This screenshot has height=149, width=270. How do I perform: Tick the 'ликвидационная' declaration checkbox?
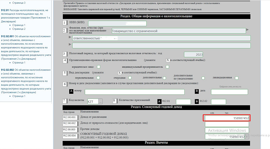(237, 78)
